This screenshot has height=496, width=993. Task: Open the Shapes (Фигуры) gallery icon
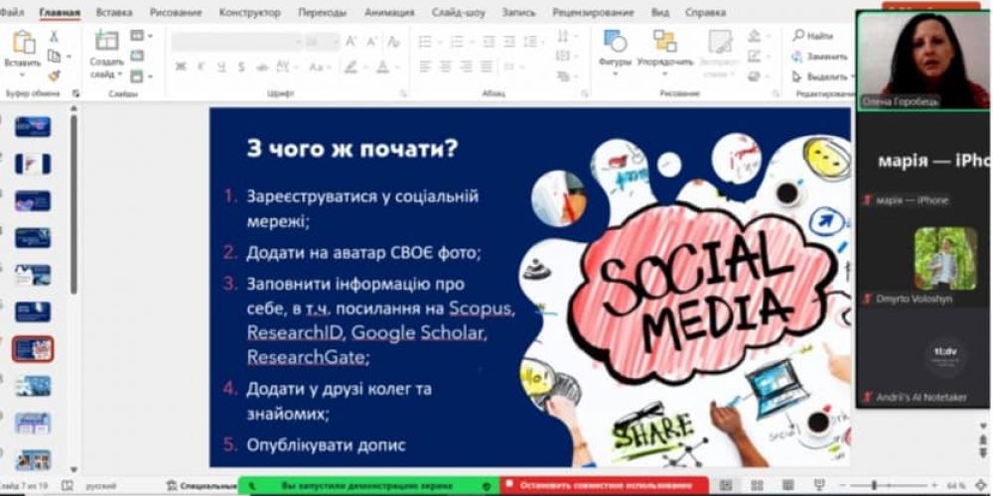tap(615, 42)
